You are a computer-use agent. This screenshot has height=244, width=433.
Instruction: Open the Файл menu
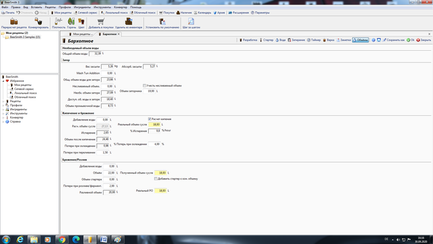pos(5,7)
